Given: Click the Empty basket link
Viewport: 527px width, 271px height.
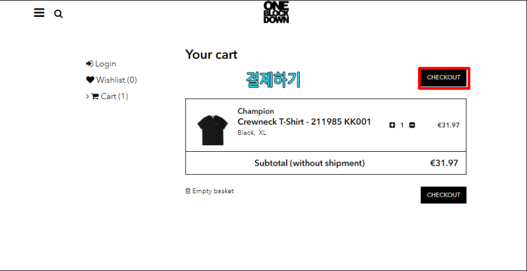Looking at the screenshot, I should click(213, 191).
